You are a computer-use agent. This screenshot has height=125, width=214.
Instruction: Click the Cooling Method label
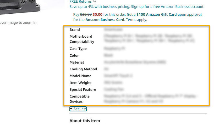83,69
